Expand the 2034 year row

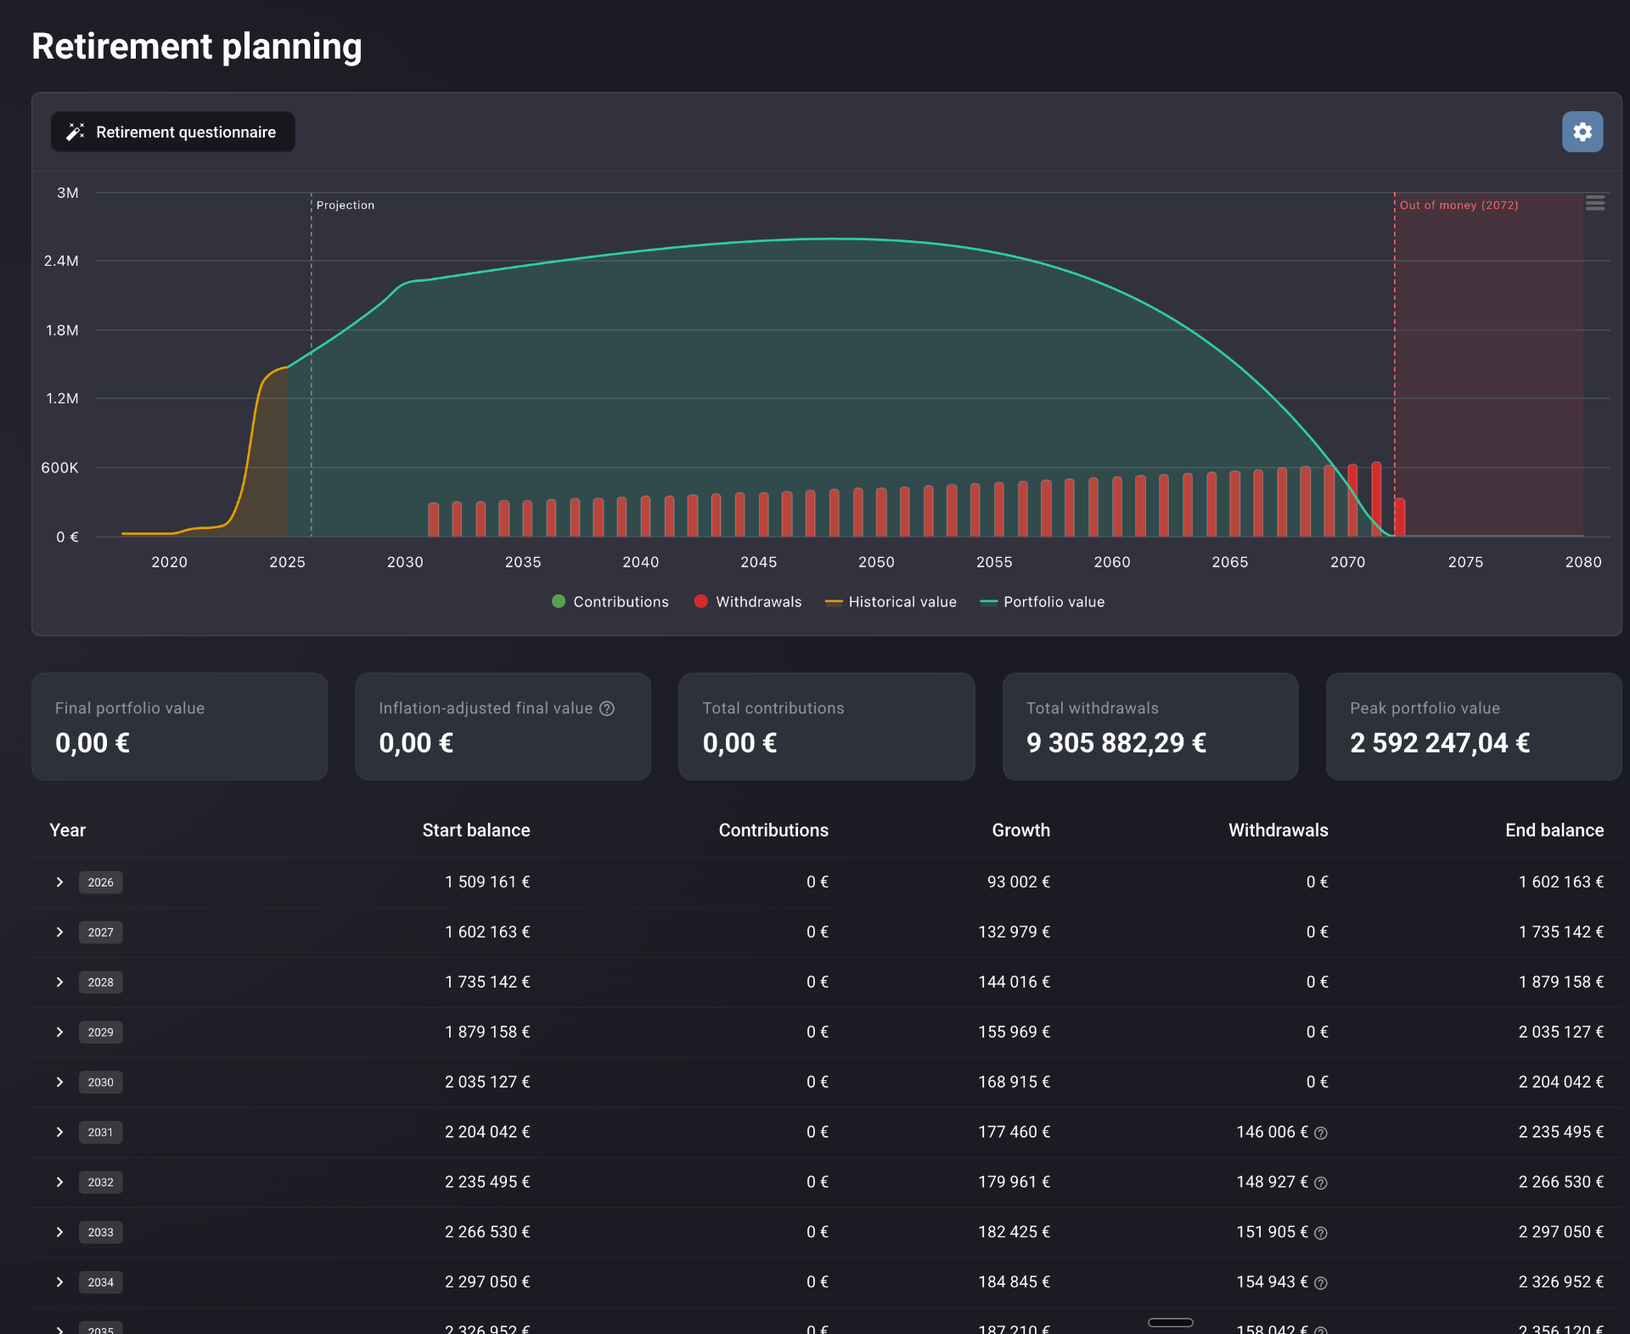59,1282
